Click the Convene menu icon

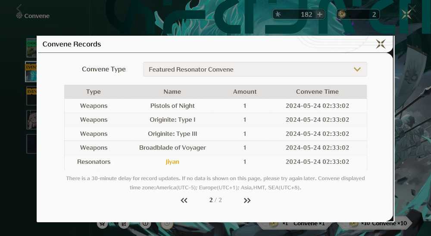coord(19,15)
